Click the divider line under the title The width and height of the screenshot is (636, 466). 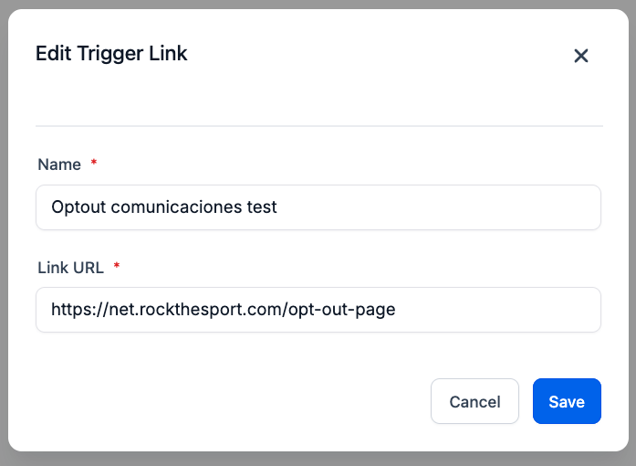[x=319, y=126]
